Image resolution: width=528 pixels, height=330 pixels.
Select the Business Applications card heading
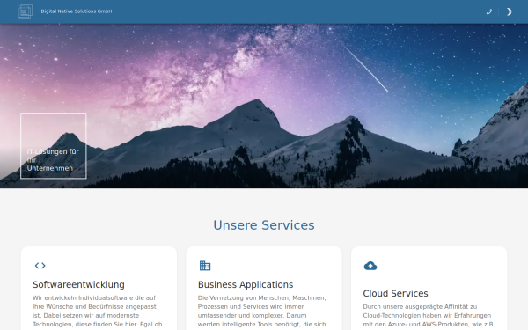pos(246,284)
